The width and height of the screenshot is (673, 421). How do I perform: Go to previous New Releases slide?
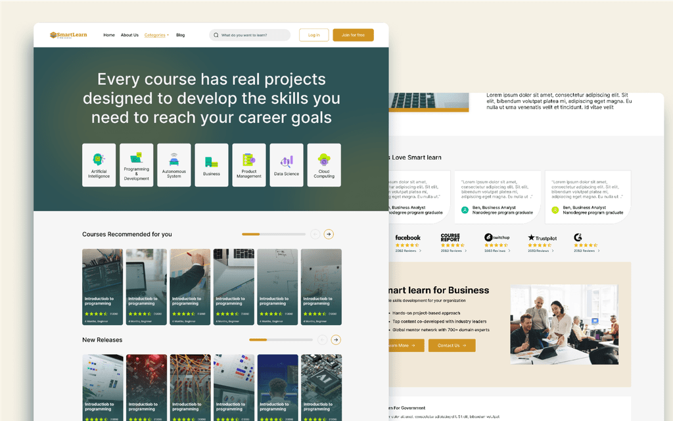coord(322,340)
